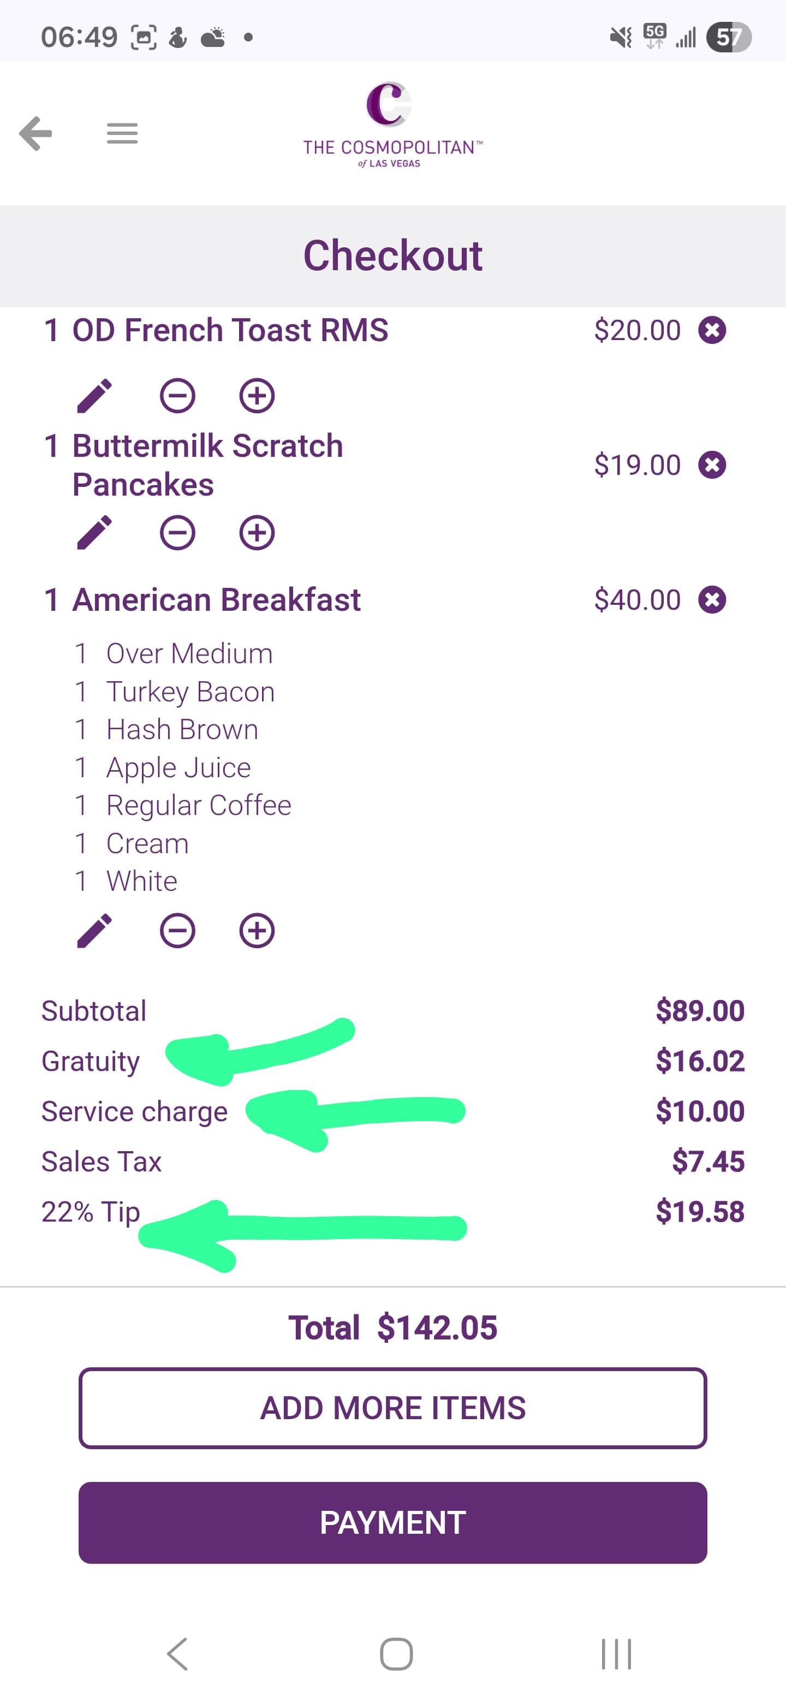Remove OD French Toast RMS item

(x=712, y=330)
